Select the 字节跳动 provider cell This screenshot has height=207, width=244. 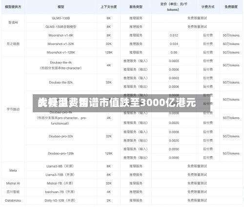pos(13,109)
